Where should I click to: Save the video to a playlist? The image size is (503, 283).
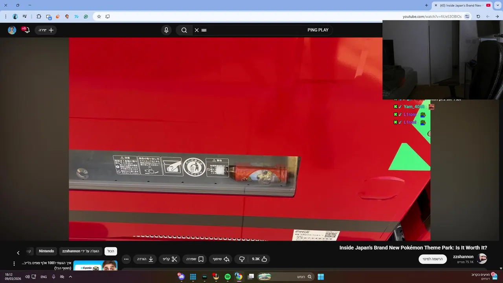pos(195,259)
